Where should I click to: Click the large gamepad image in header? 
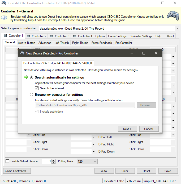[173, 16]
